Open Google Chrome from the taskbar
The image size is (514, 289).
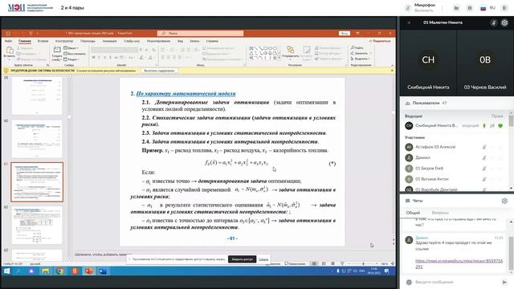pos(59,271)
